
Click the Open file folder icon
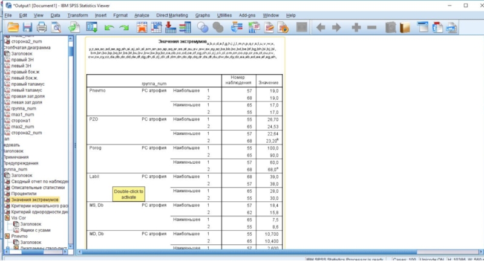click(x=12, y=27)
